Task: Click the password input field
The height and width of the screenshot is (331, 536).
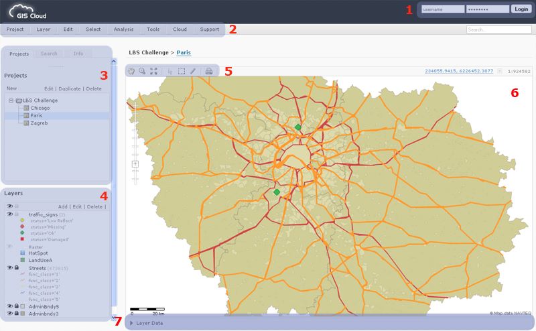Action: click(x=488, y=9)
